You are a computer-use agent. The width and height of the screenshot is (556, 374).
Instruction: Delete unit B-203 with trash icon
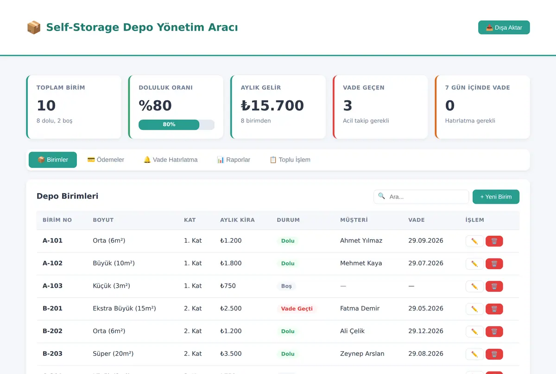pos(494,354)
